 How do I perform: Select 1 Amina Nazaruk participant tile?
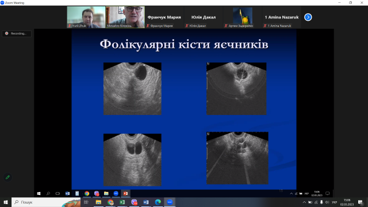click(x=282, y=17)
